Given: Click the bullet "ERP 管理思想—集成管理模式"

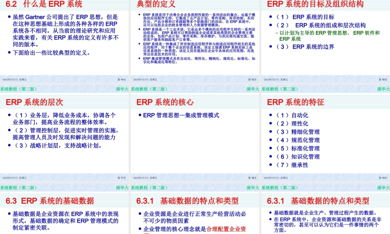Looking at the screenshot, I should 181,115.
